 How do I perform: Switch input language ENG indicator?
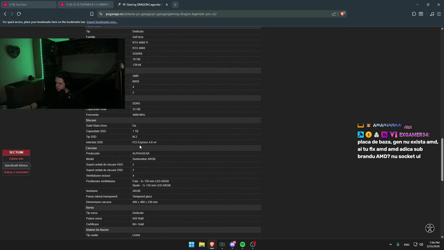tap(407, 244)
